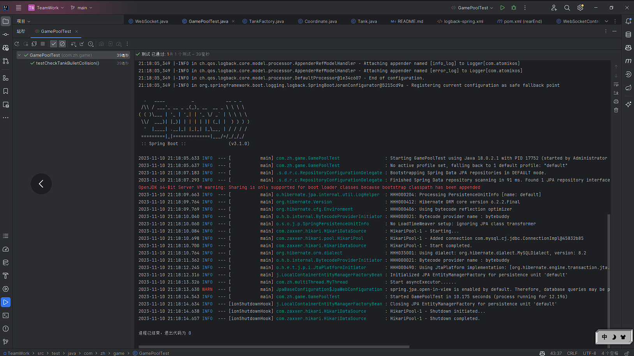Open Search Everywhere magnifier icon
This screenshot has width=634, height=356.
coord(567,8)
